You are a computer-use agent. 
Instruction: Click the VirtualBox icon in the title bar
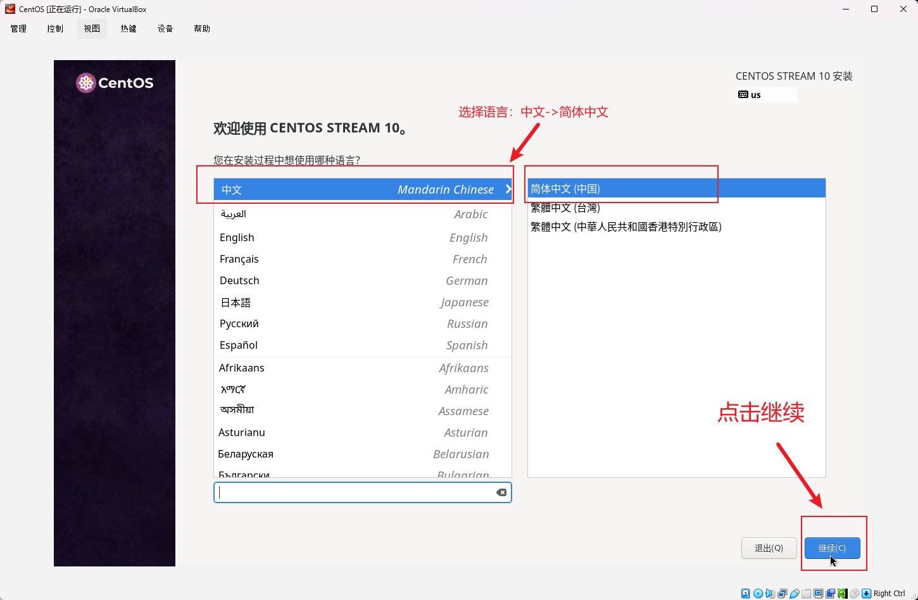point(10,9)
